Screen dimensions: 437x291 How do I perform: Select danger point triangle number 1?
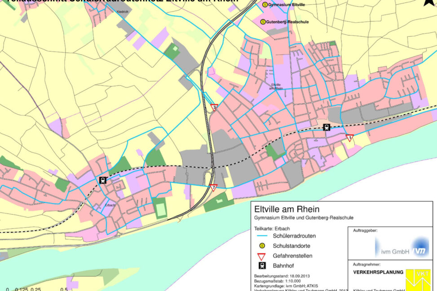pos(350,138)
